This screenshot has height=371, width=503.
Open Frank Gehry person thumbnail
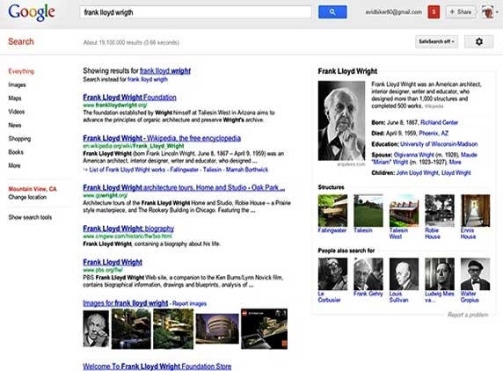pyautogui.click(x=368, y=274)
